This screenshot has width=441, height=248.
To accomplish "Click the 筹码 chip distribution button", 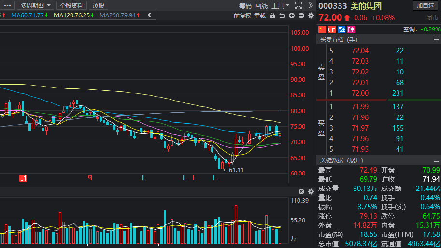I will click(245, 5).
